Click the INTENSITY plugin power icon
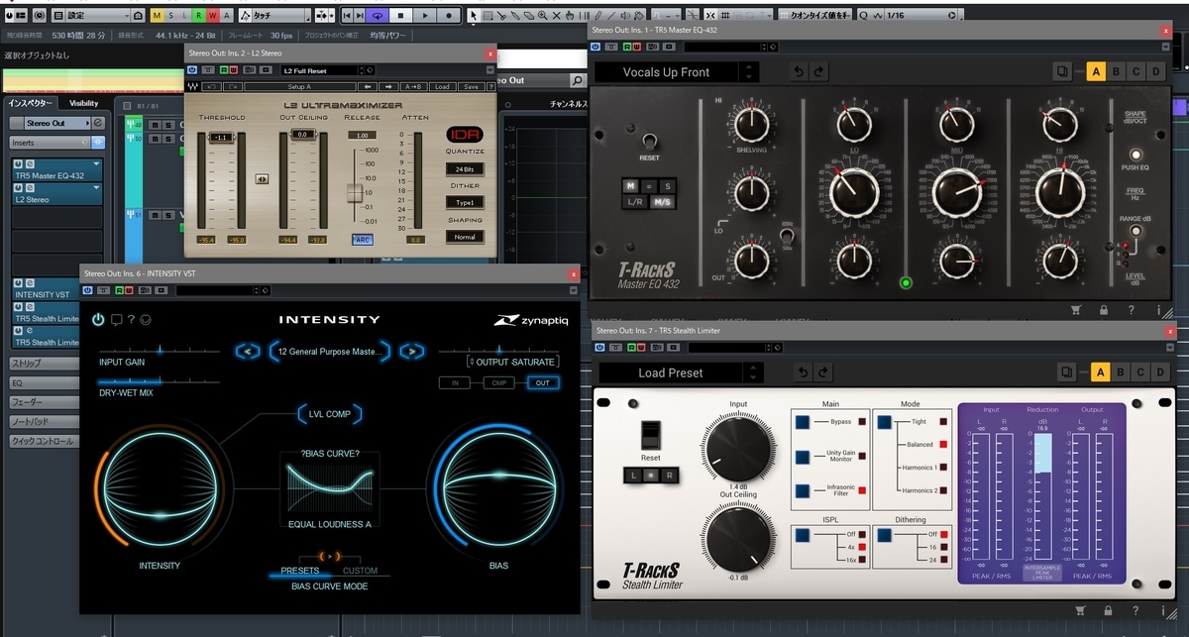Image resolution: width=1189 pixels, height=637 pixels. click(x=98, y=319)
